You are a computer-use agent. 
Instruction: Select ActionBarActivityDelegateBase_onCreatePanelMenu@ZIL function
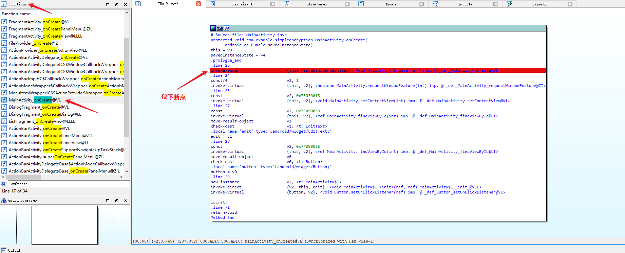click(x=64, y=171)
